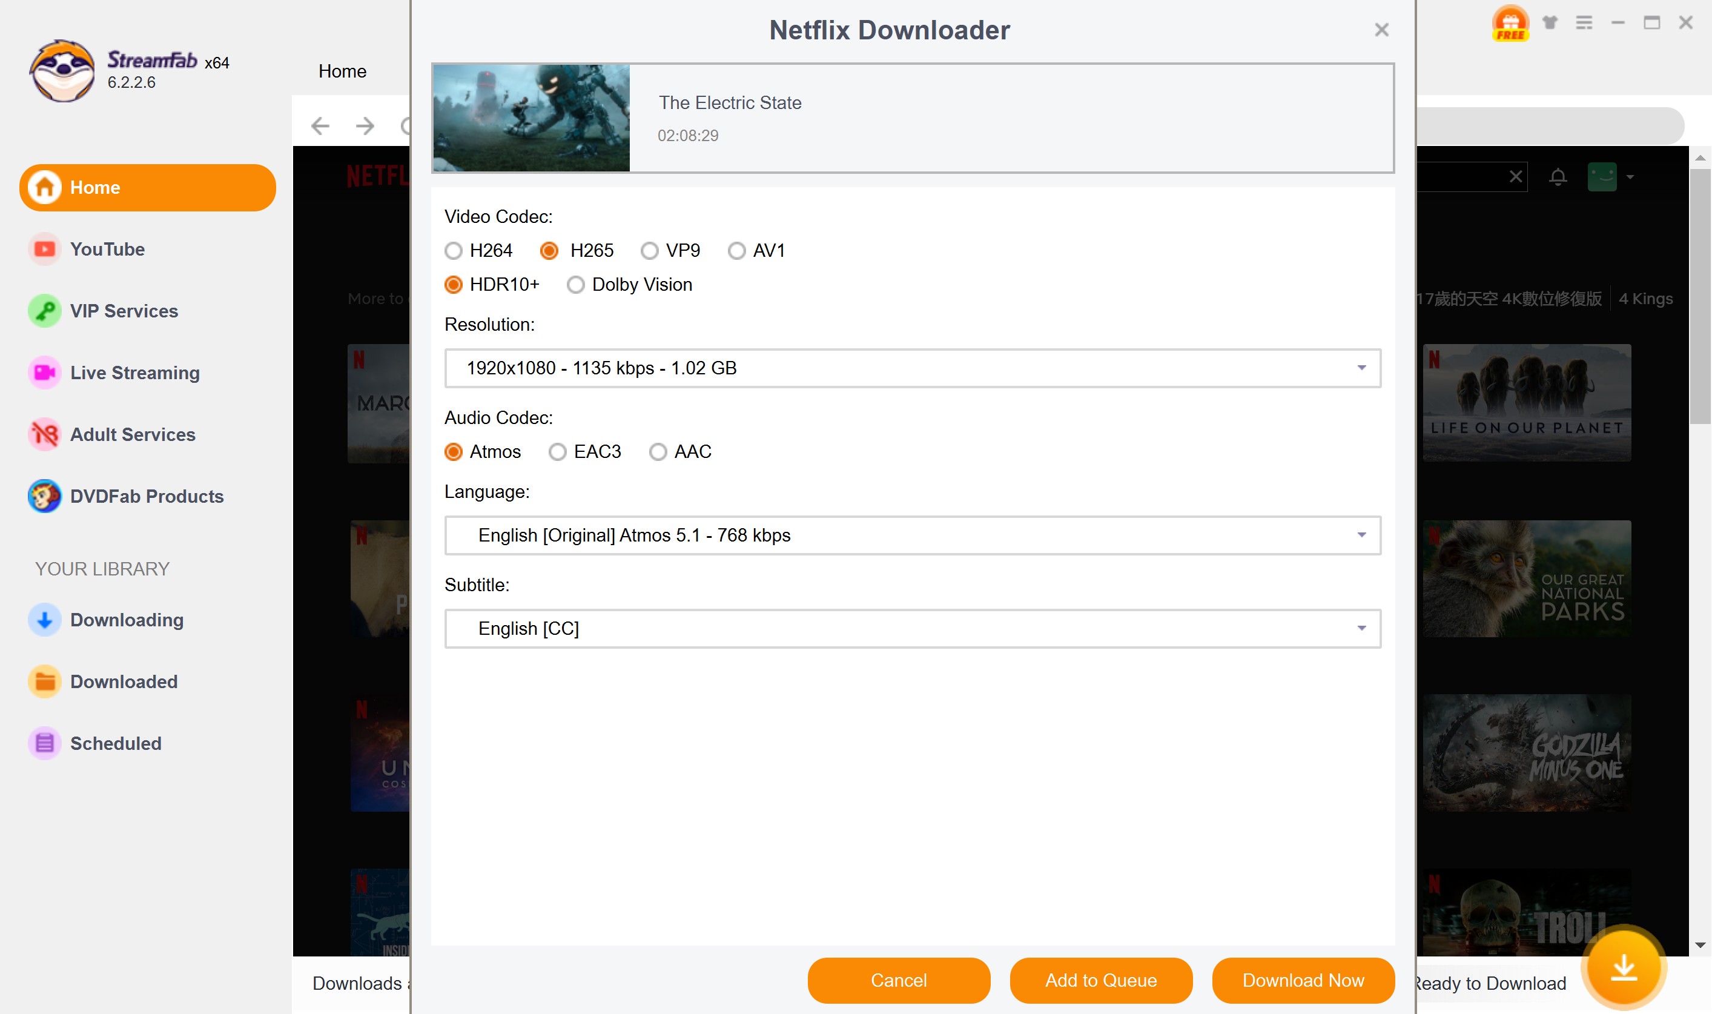Click the page scrollbar up arrow
The width and height of the screenshot is (1712, 1014).
(x=1700, y=158)
